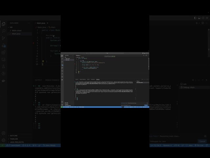
Task: Toggle Panel layout icon in background title bar
Action: pyautogui.click(x=199, y=18)
